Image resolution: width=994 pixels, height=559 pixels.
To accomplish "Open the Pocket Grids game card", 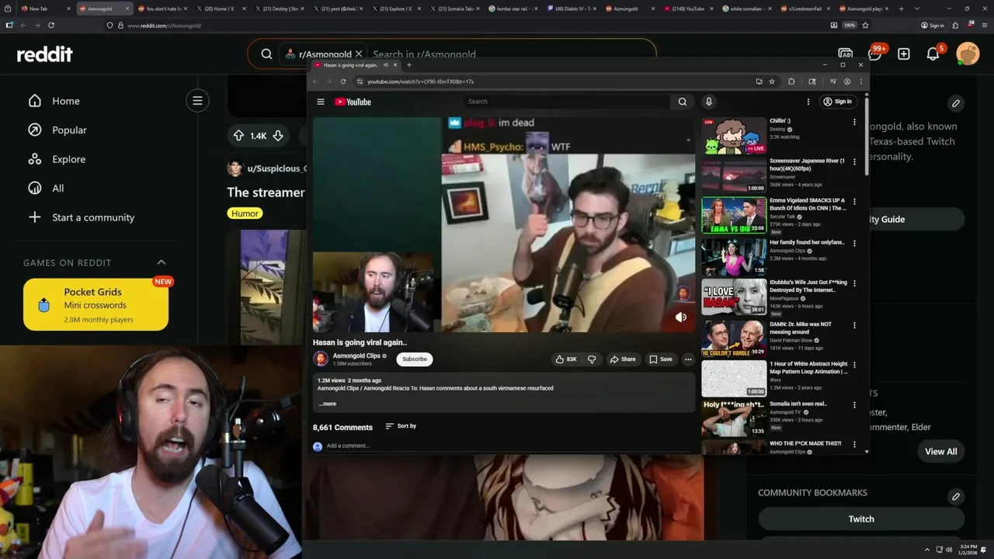I will point(96,305).
